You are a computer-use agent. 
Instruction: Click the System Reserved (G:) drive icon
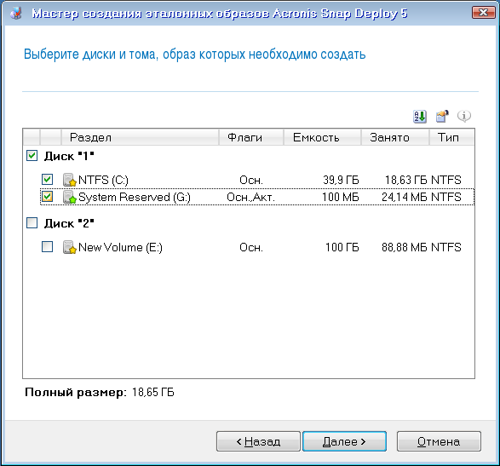(x=70, y=197)
